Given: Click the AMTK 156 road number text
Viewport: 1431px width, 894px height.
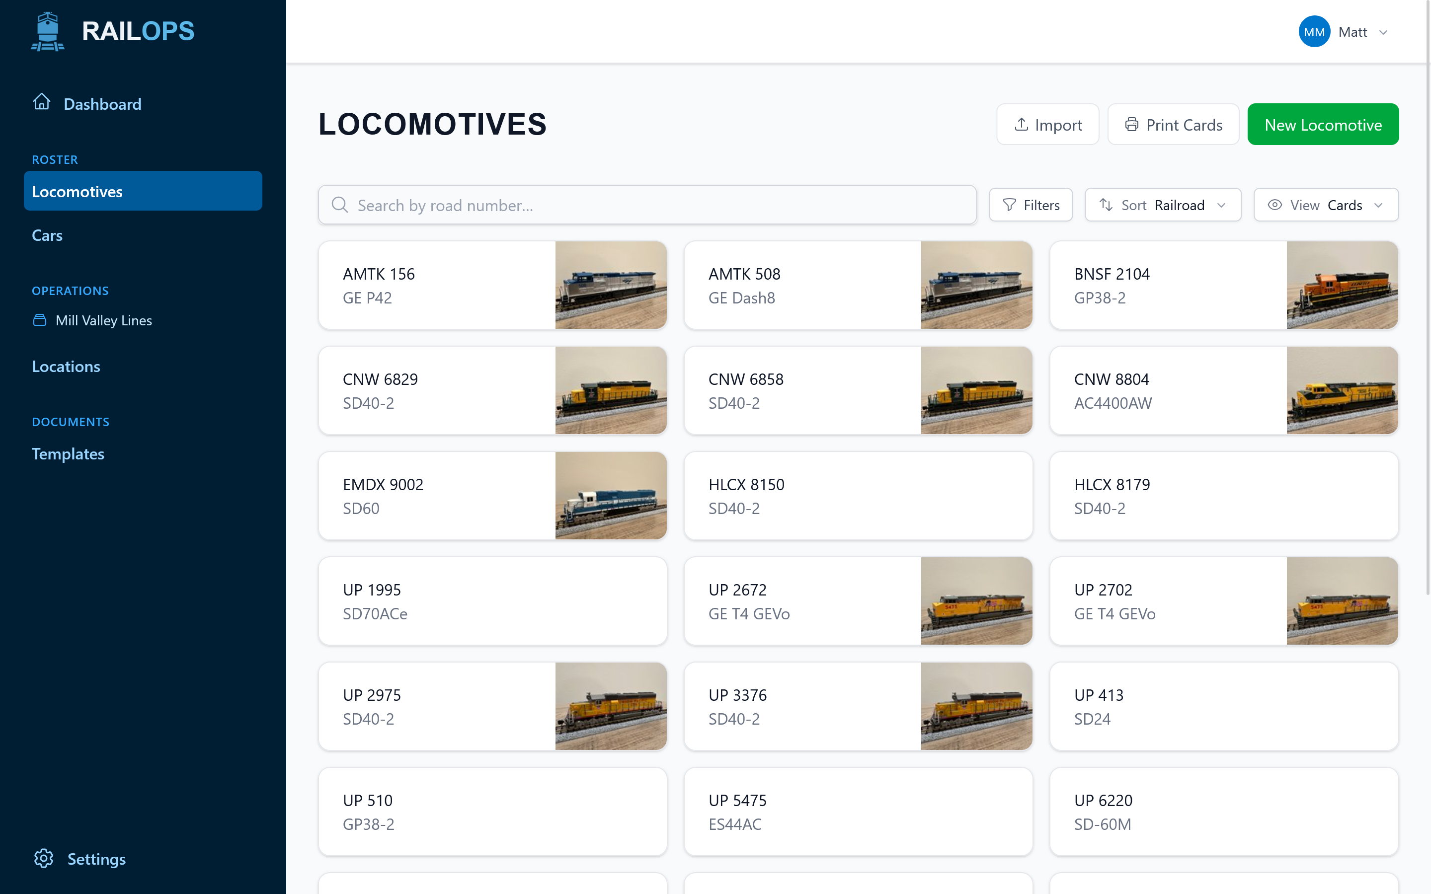Looking at the screenshot, I should tap(379, 274).
